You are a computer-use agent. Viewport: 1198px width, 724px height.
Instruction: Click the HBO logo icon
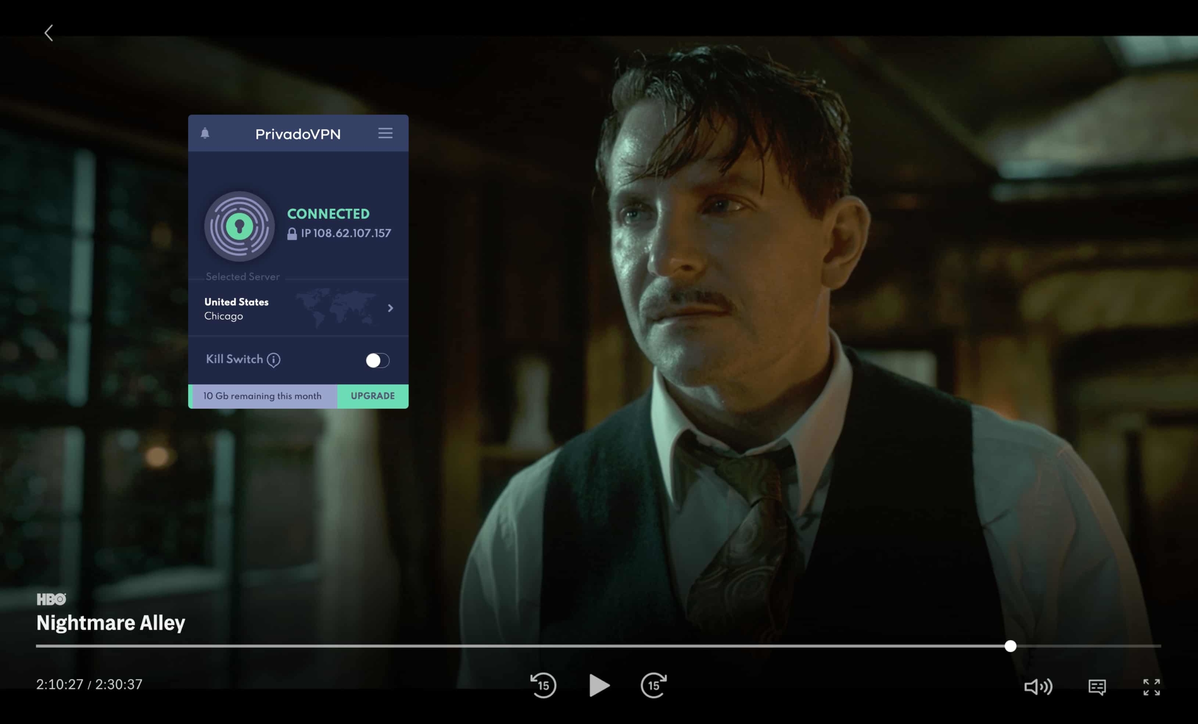[x=52, y=600]
